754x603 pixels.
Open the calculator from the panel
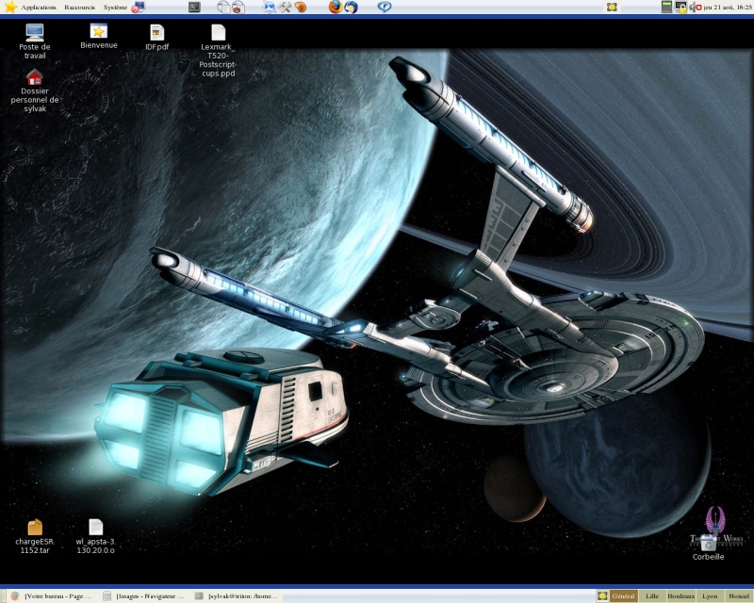[666, 7]
